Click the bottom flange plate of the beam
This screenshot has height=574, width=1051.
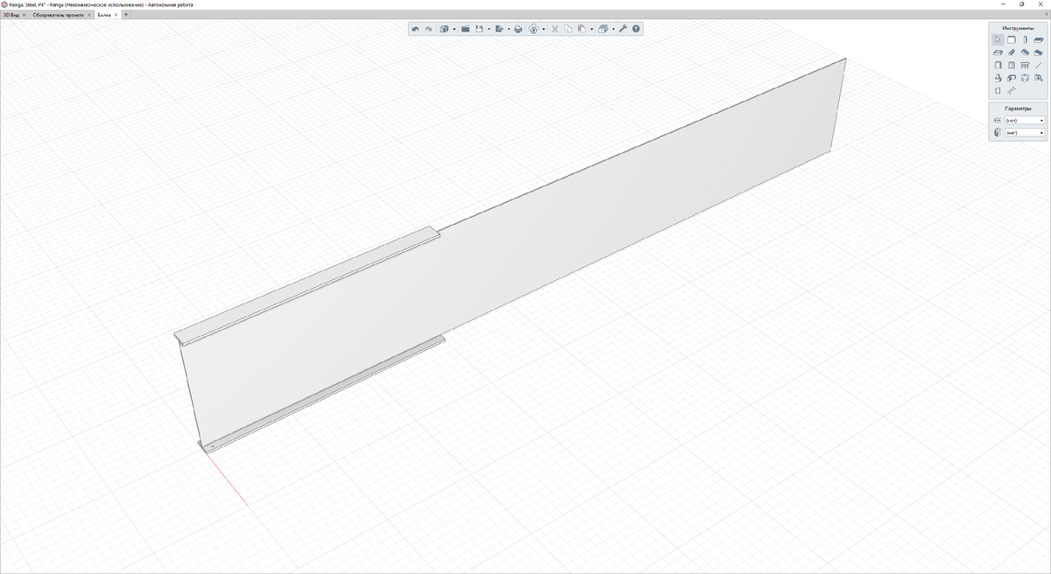324,394
